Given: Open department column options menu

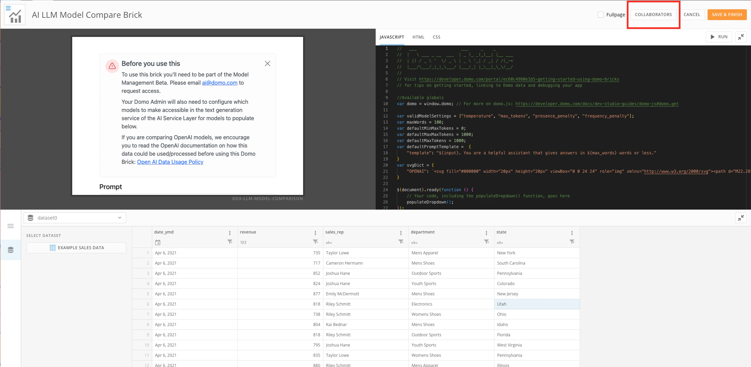Looking at the screenshot, I should coord(486,233).
